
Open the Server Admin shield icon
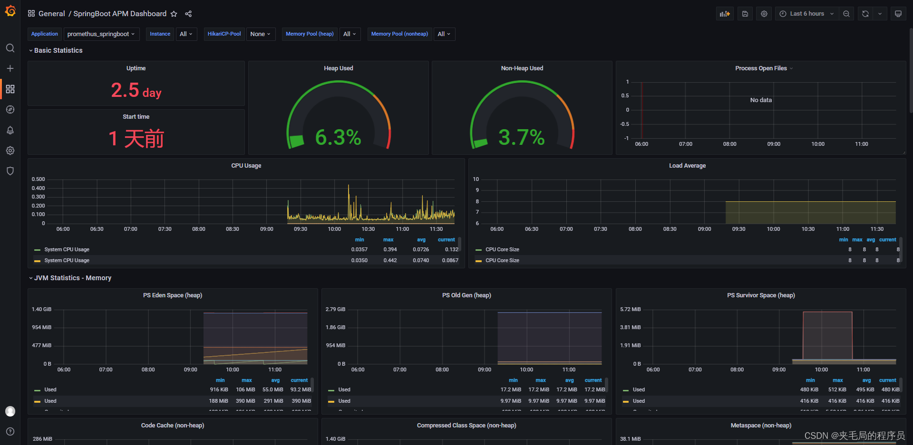[x=10, y=171]
